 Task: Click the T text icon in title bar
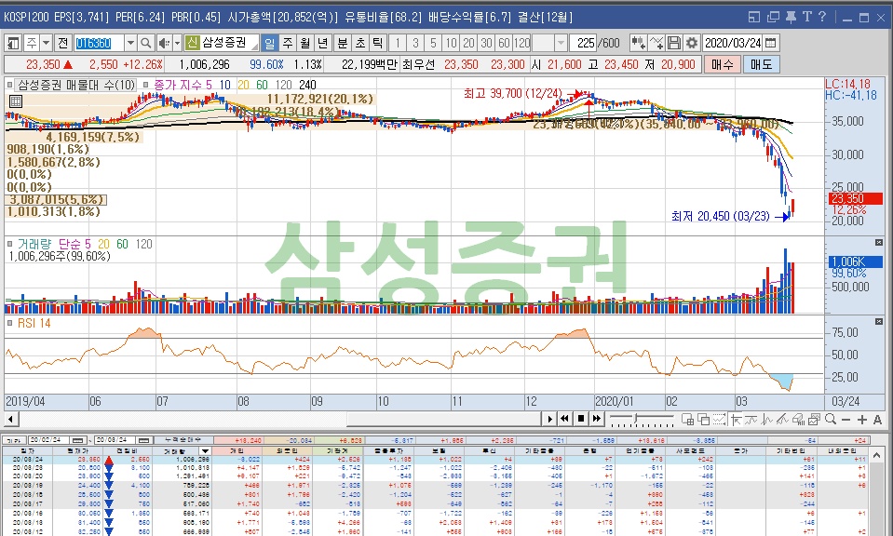[807, 17]
